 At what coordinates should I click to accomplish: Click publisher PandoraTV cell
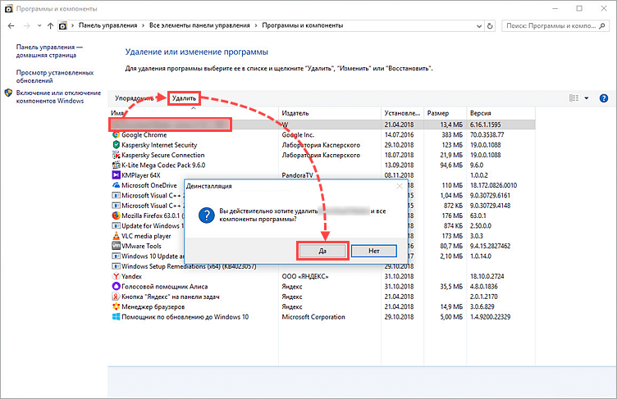(297, 175)
